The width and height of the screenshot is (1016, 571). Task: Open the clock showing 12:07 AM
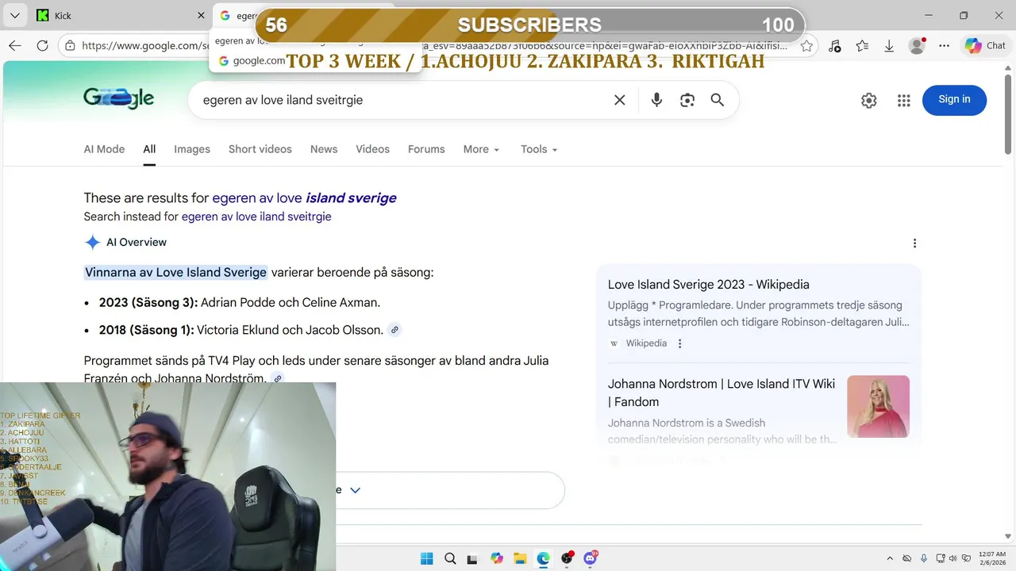tap(992, 558)
